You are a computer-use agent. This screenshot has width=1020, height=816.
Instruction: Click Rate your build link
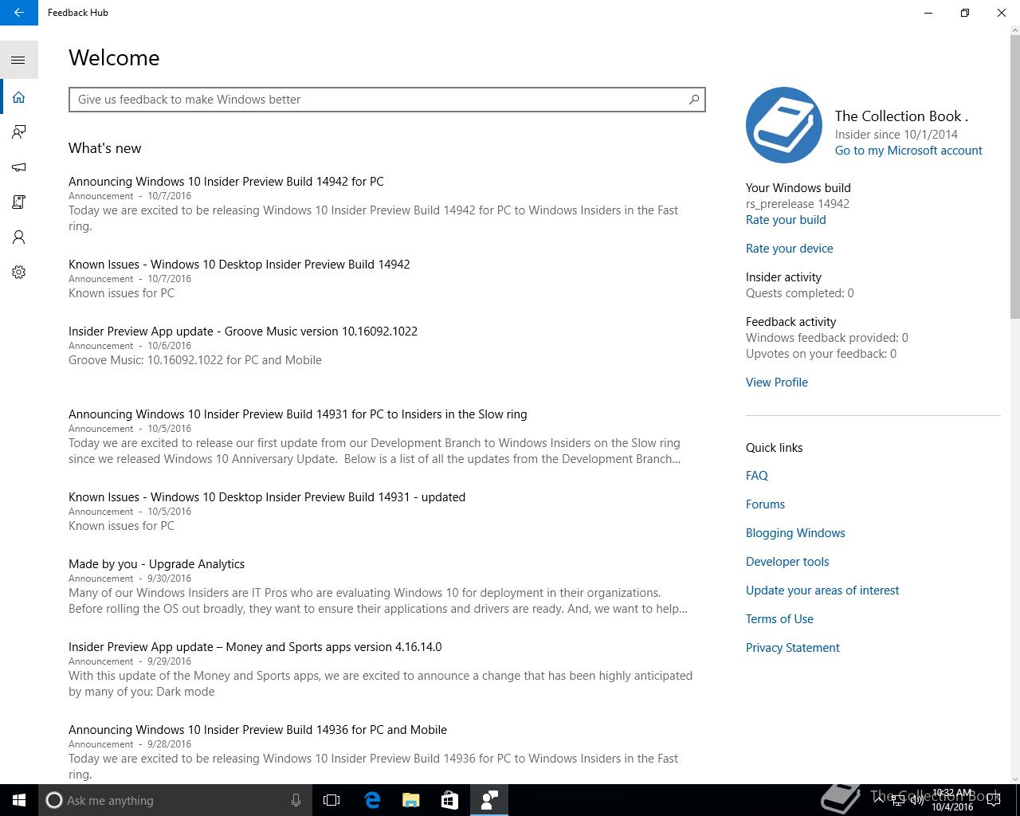[x=786, y=220]
